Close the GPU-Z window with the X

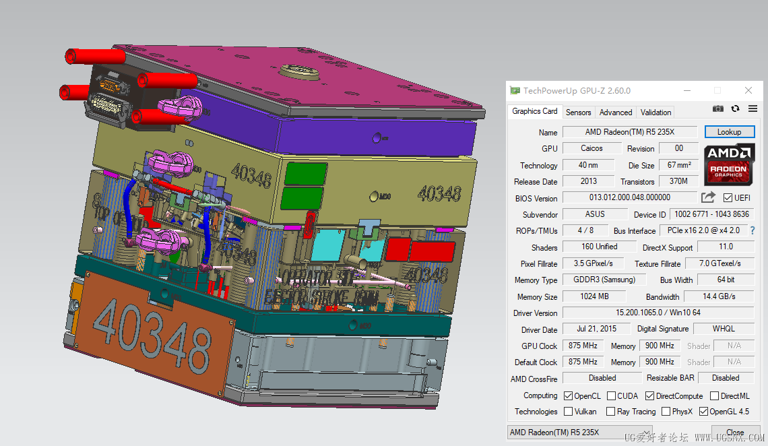tap(748, 90)
